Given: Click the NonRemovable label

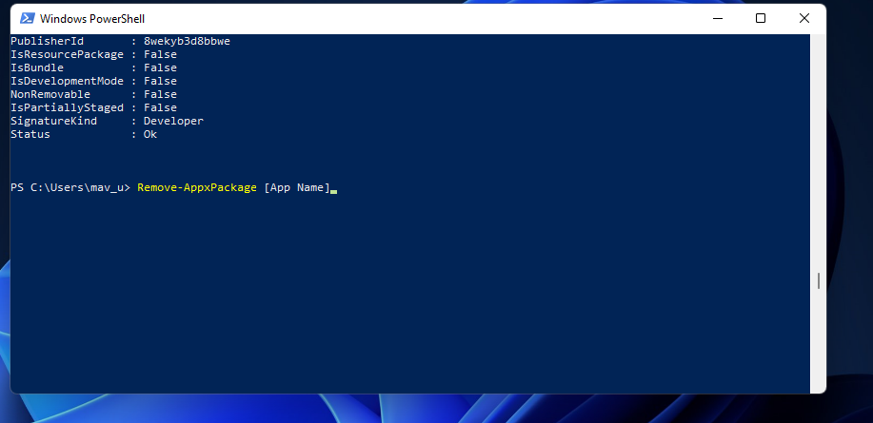Looking at the screenshot, I should coord(50,94).
